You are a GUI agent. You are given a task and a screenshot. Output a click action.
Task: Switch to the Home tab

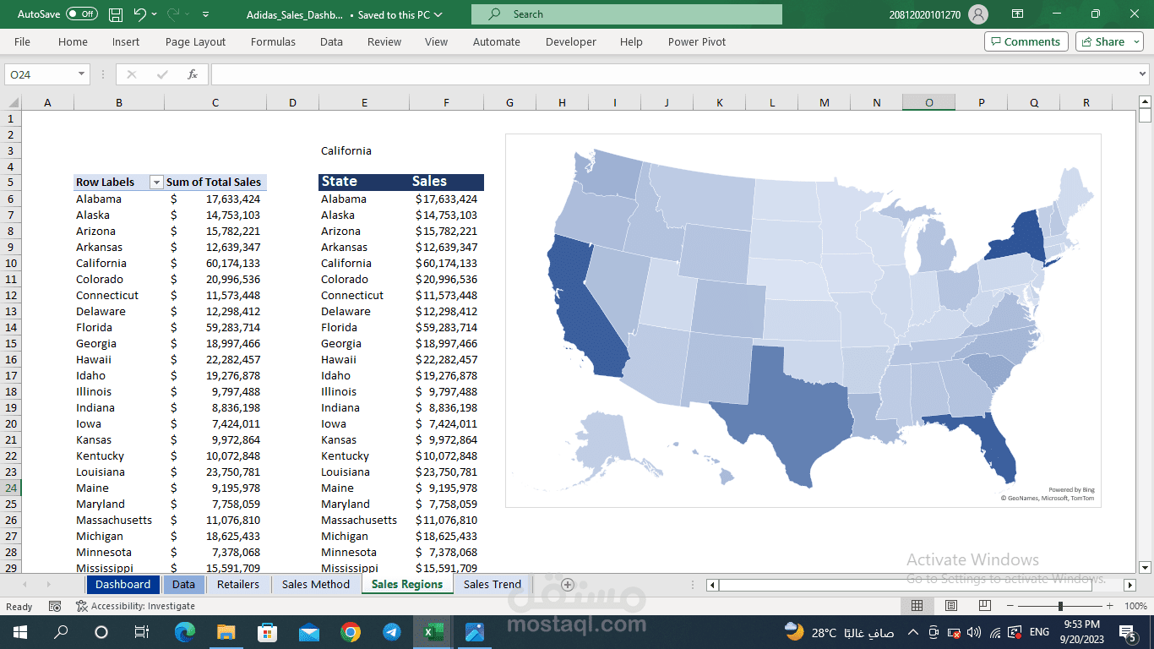pyautogui.click(x=73, y=41)
